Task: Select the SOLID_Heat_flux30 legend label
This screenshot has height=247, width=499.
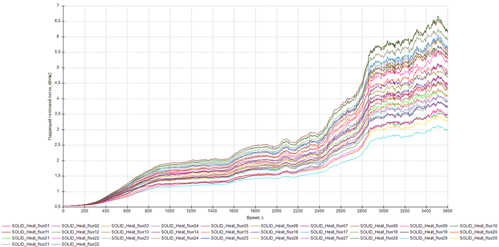Action: point(477,238)
